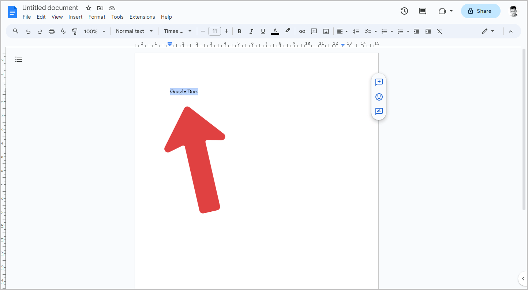Viewport: 528px width, 290px height.
Task: Open text color picker
Action: click(275, 31)
